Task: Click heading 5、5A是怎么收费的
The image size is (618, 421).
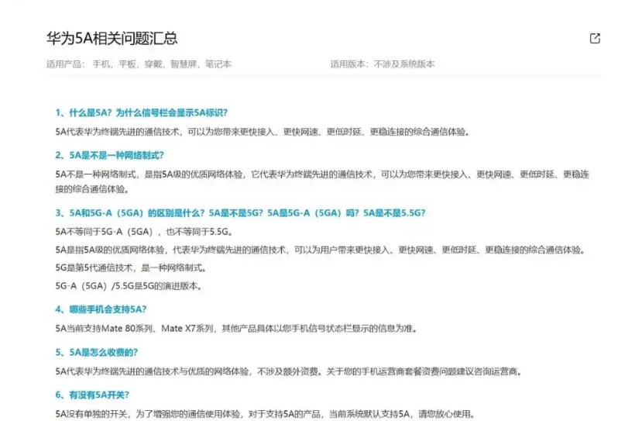Action: click(x=97, y=352)
